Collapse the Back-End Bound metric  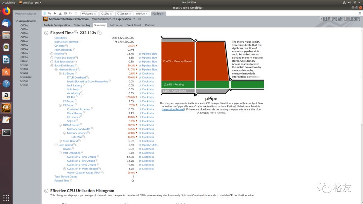point(52,66)
